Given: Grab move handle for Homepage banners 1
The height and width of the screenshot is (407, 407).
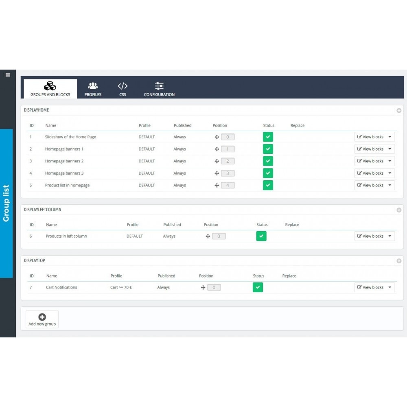Looking at the screenshot, I should click(x=217, y=149).
